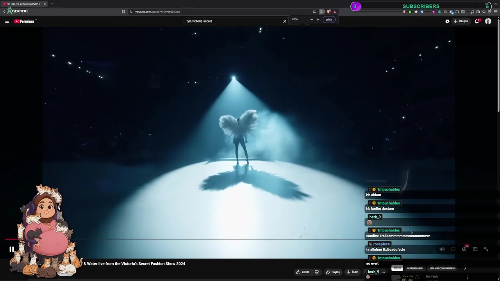The width and height of the screenshot is (500, 281).
Task: Open the account avatar menu
Action: click(488, 21)
